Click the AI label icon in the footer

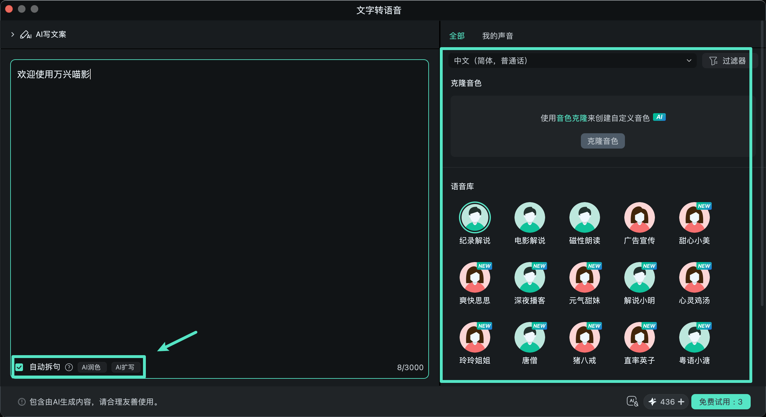point(632,401)
